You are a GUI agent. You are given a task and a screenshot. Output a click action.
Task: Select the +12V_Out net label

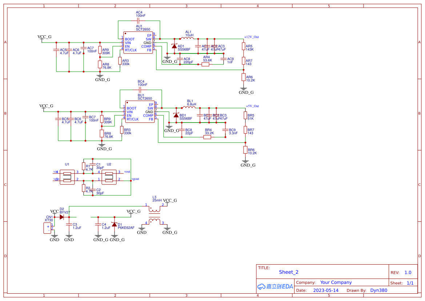(x=252, y=36)
